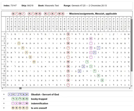Screen dimensions: 134x111
Task: Click the green-boxed Hebrew word beside booby-trapped
Action: [x=20, y=99]
